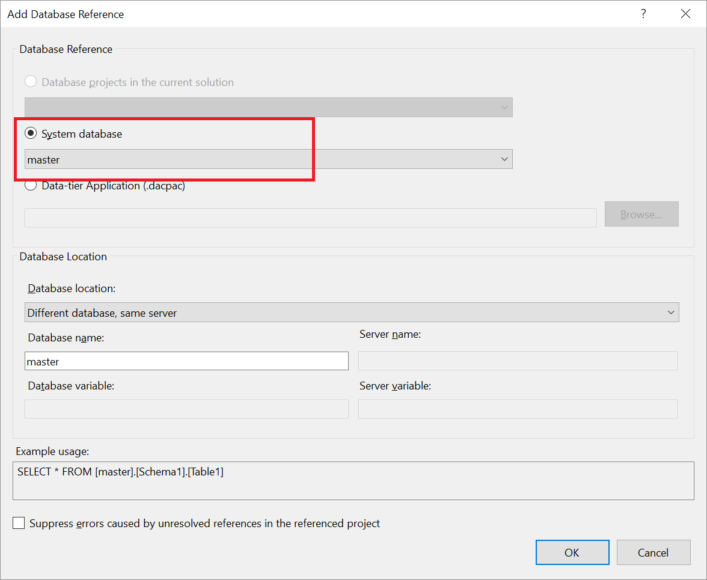Screen dimensions: 707x580
Task: Click the help question mark icon
Action: click(x=643, y=14)
